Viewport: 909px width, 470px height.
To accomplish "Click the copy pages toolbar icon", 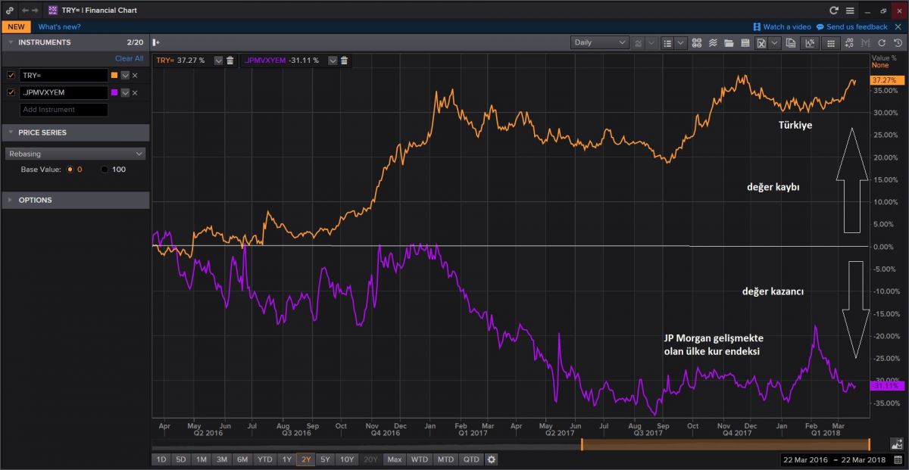I will click(791, 42).
